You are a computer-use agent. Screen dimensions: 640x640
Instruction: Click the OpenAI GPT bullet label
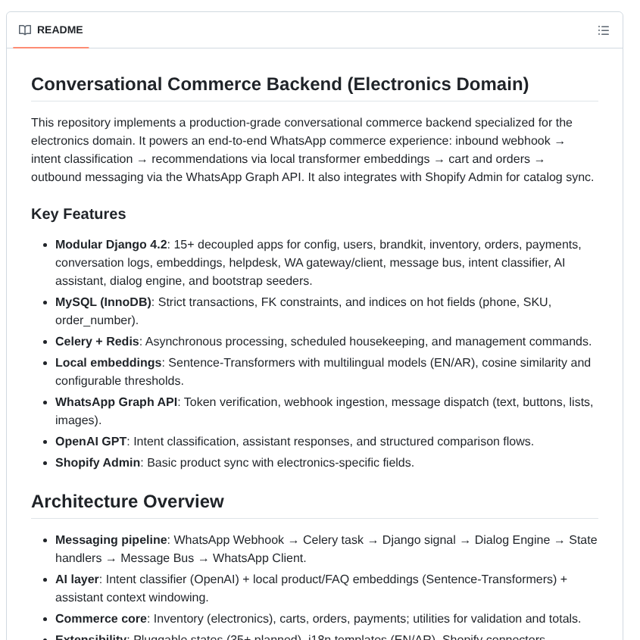click(91, 442)
